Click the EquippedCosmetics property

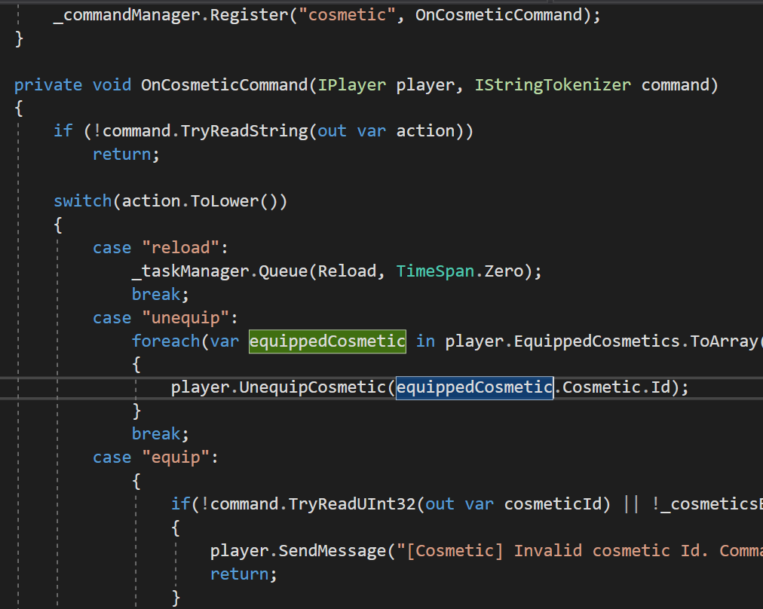(x=596, y=341)
